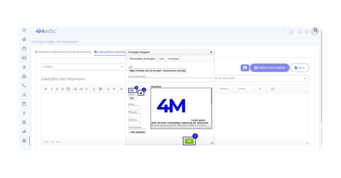Click the lock aspect ratio icon
This screenshot has height=178, width=341.
pos(141,93)
